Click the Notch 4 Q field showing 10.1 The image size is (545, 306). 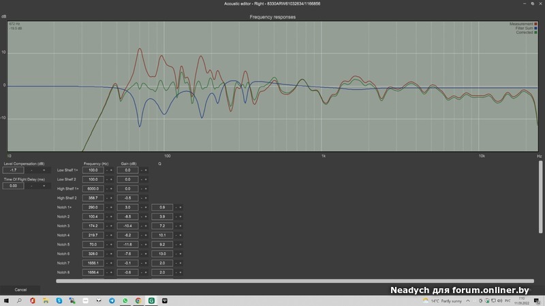click(162, 235)
